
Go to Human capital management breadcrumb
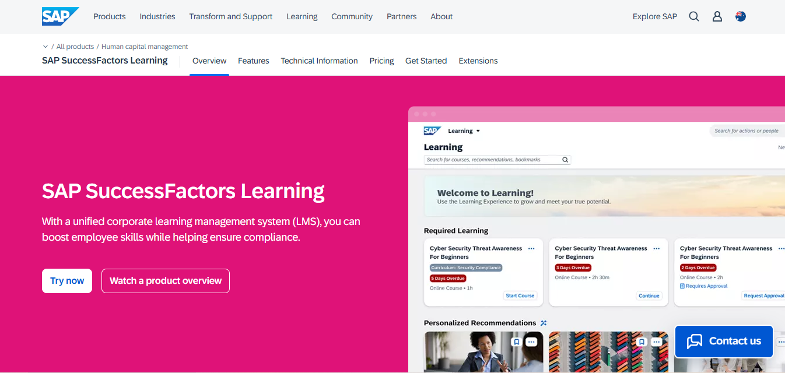coord(145,47)
